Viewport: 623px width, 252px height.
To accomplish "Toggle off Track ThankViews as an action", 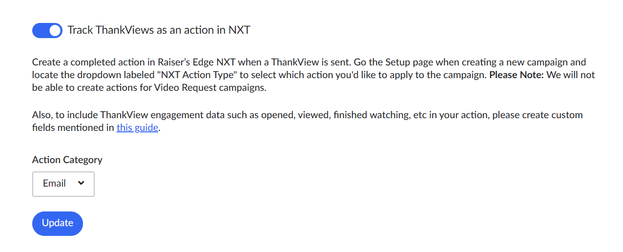I will point(47,30).
